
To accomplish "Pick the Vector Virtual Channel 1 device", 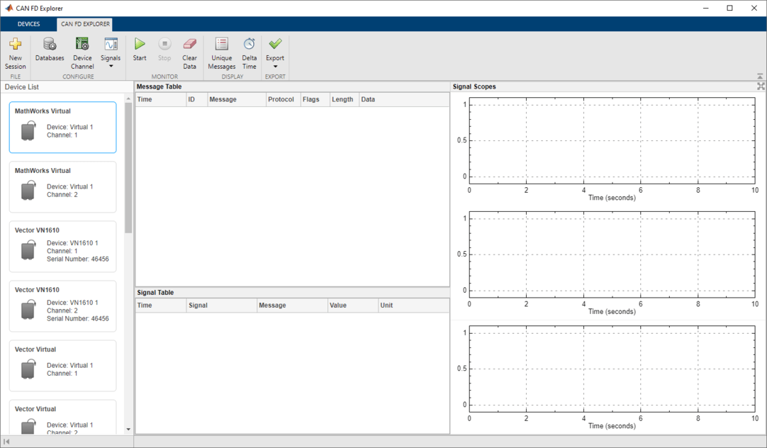I will pos(62,366).
